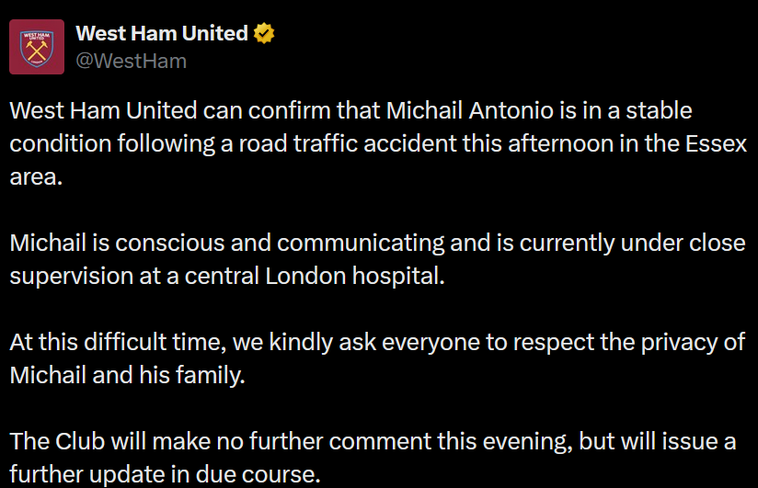
Task: Click the text "Michail and his family."
Action: click(x=128, y=375)
